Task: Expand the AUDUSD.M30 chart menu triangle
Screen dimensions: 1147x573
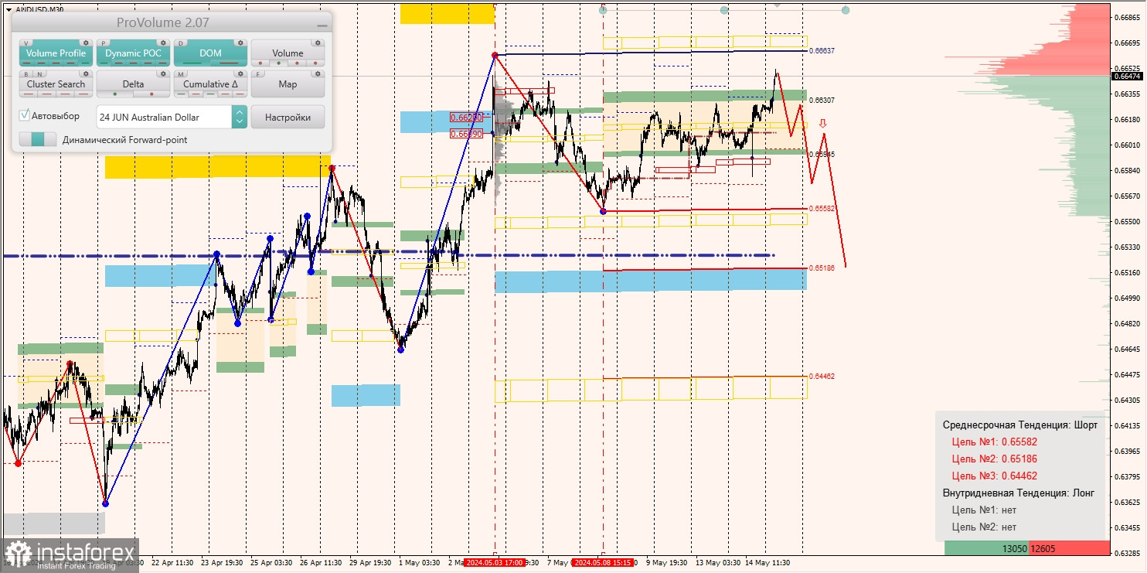Action: [x=9, y=9]
